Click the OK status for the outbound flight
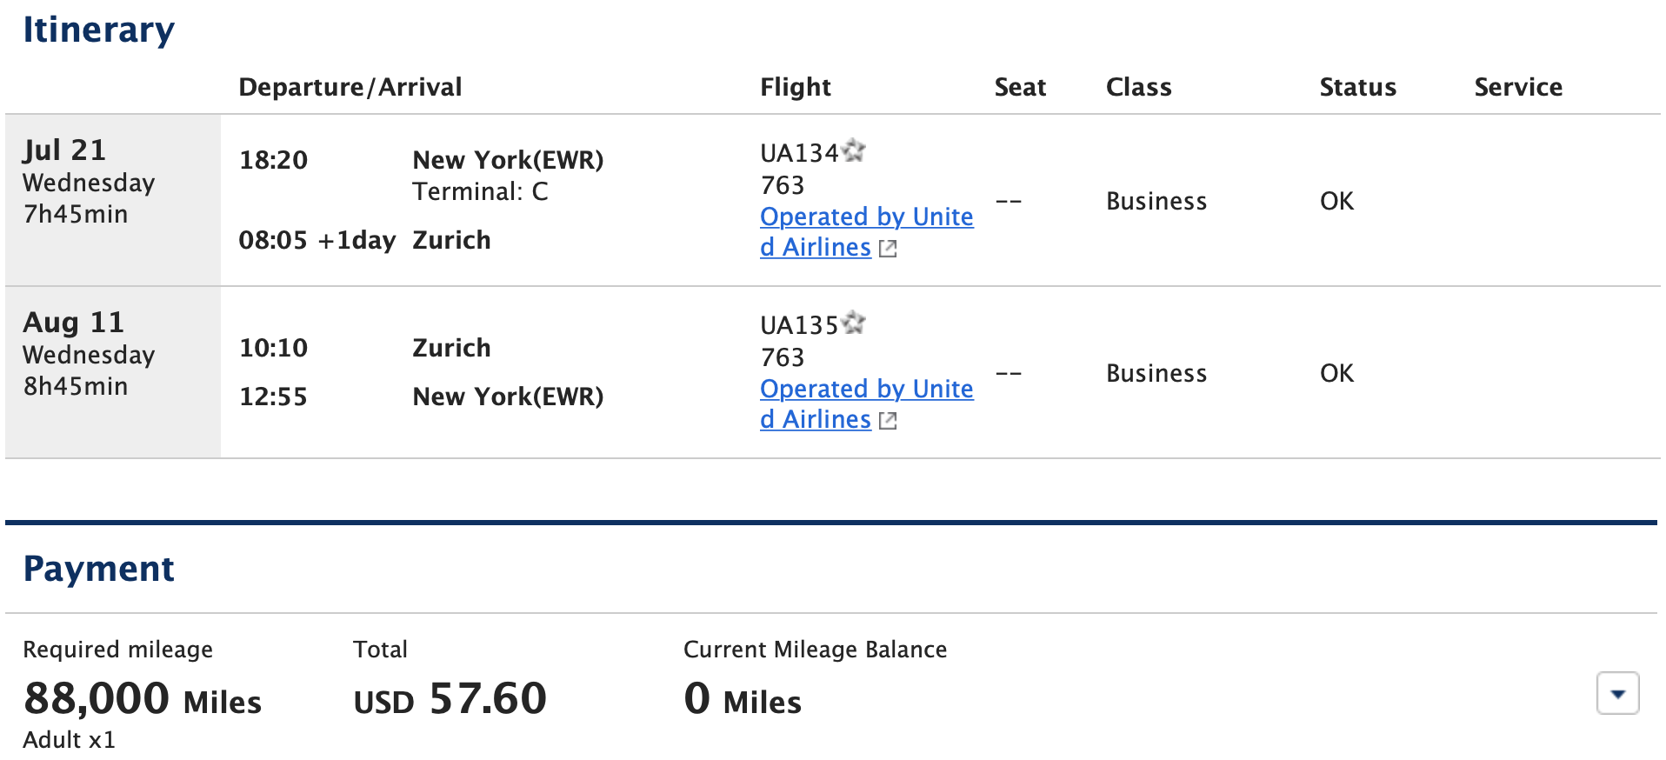1666x760 pixels. [1336, 201]
